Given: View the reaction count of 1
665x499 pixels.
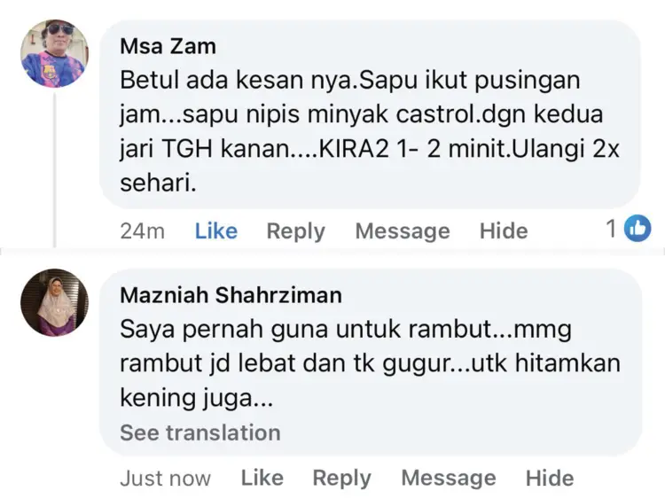Looking at the screenshot, I should tap(611, 229).
